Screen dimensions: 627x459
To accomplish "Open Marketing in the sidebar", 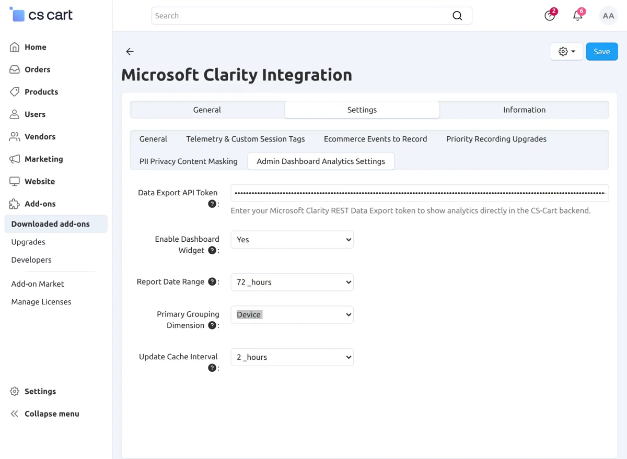I will pos(44,159).
